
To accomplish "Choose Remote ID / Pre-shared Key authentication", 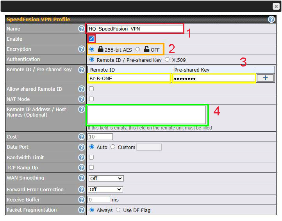I will tap(92, 59).
